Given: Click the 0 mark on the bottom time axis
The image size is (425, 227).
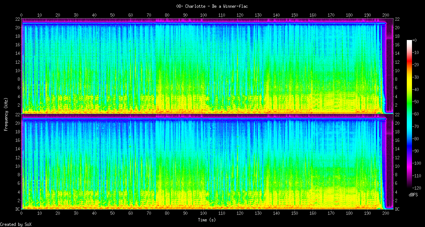Looking at the screenshot, I should 22,214.
